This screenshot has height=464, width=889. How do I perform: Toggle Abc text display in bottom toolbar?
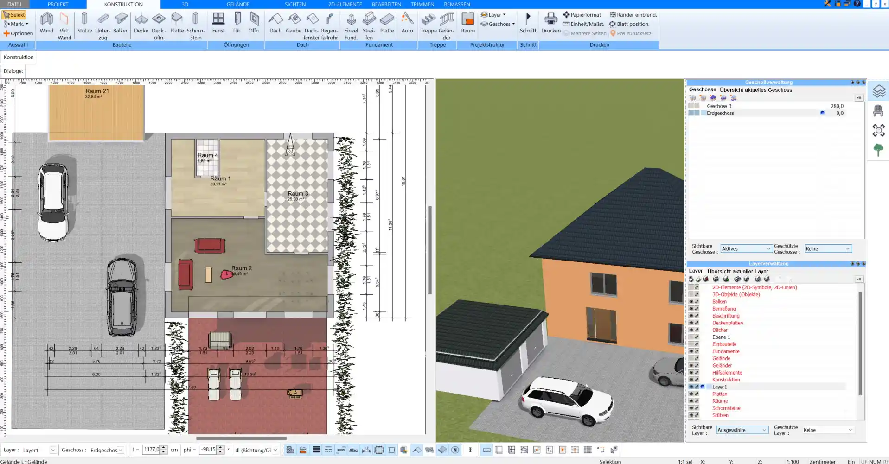pyautogui.click(x=353, y=450)
